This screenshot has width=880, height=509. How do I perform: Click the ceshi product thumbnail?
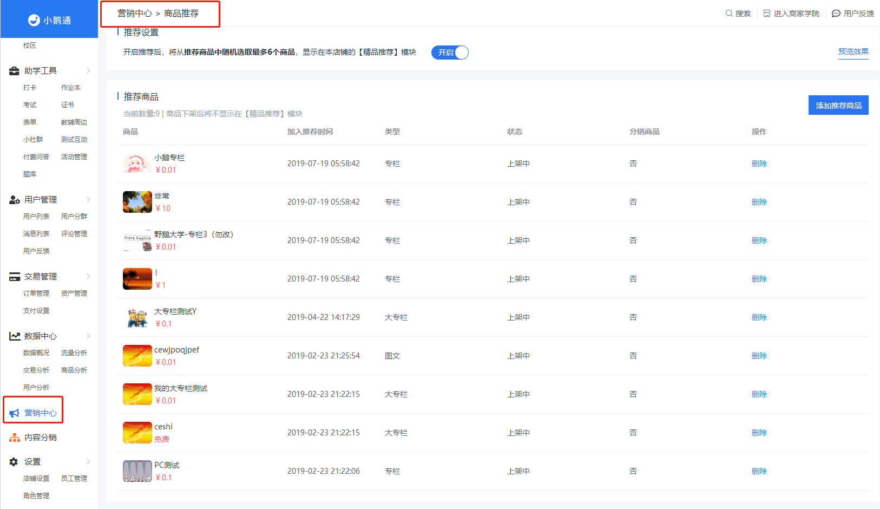(137, 433)
